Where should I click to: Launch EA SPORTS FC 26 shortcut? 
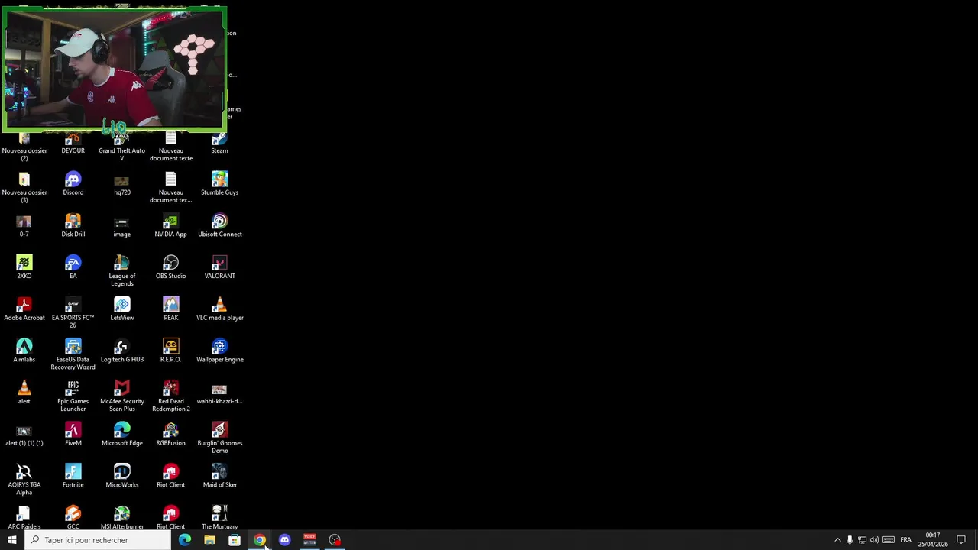point(73,313)
